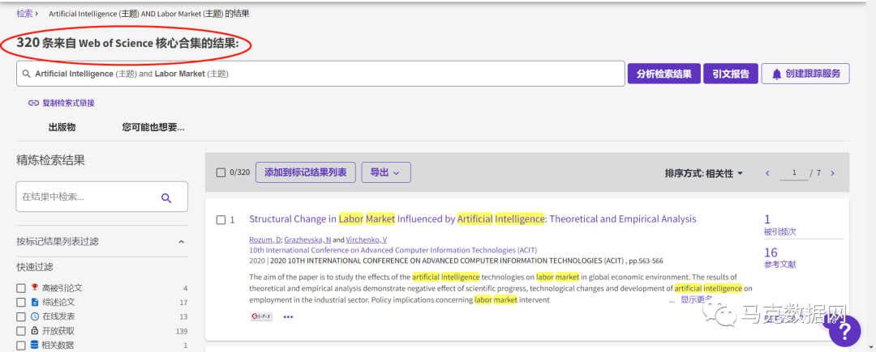This screenshot has height=352, width=876.
Task: Switch to the 您可能也想要... tab
Action: click(153, 128)
